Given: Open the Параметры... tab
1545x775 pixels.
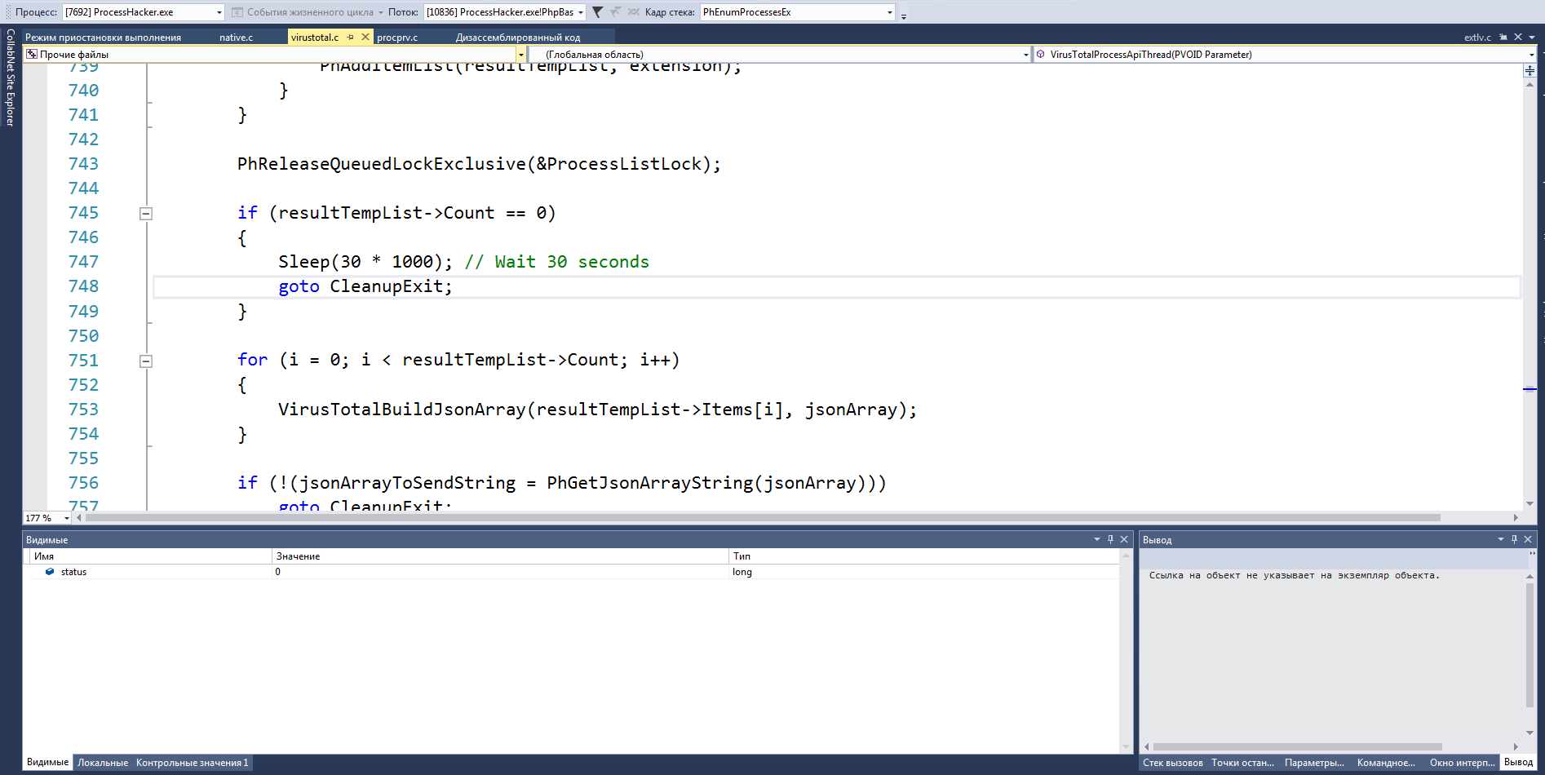Looking at the screenshot, I should [x=1314, y=763].
